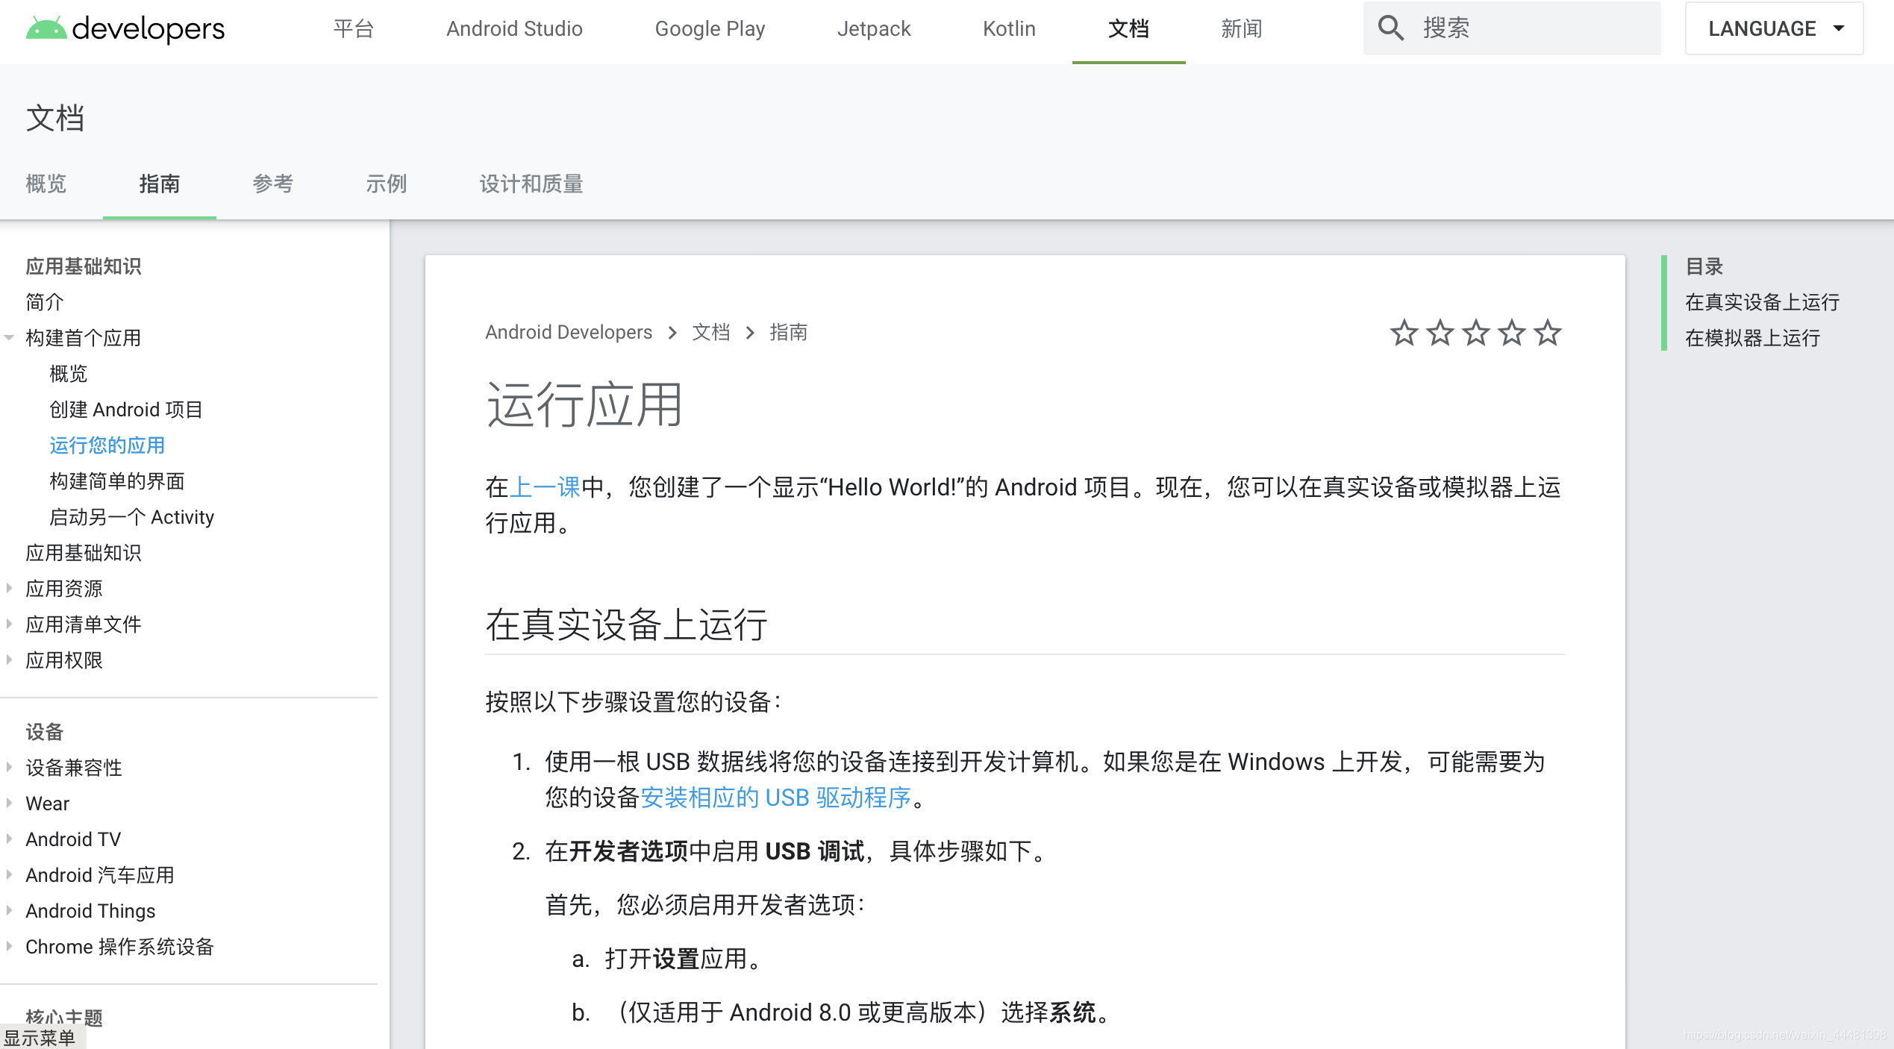Image resolution: width=1894 pixels, height=1049 pixels.
Task: Expand the Chrome 操作系统设备 section
Action: coord(9,947)
